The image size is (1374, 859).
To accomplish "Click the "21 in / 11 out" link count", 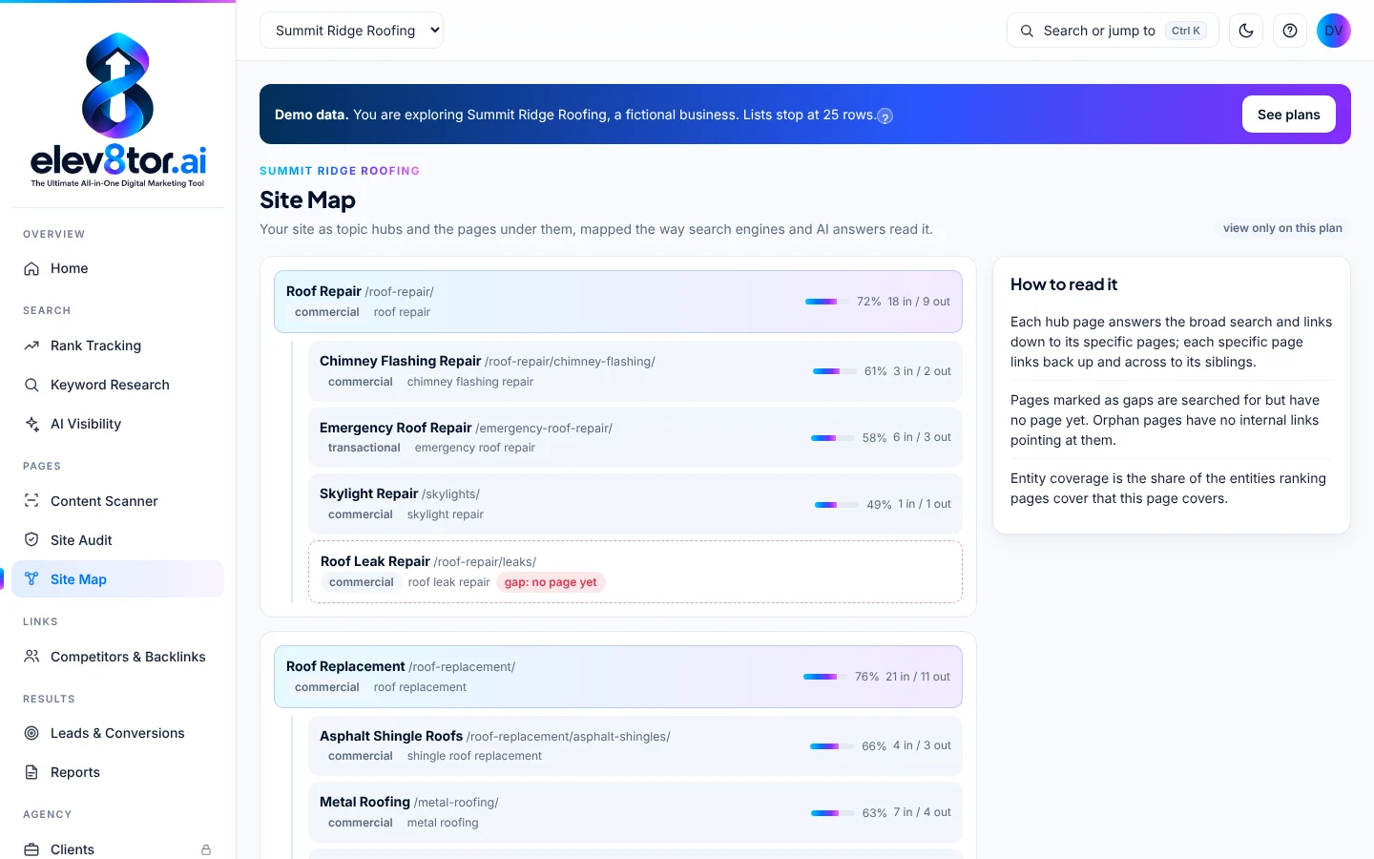I will pos(918,677).
